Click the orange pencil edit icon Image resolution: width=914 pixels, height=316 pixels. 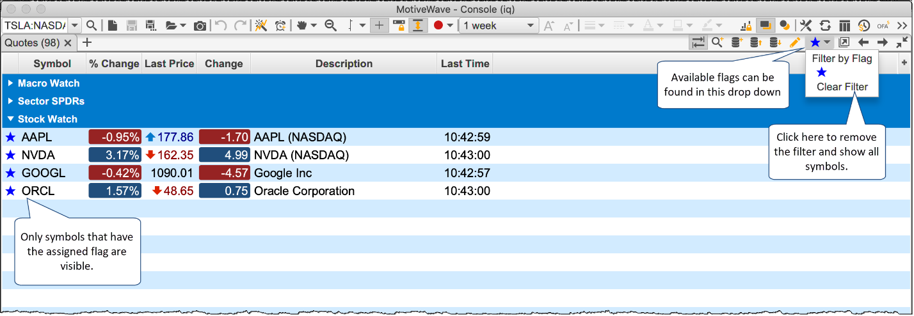(x=795, y=43)
